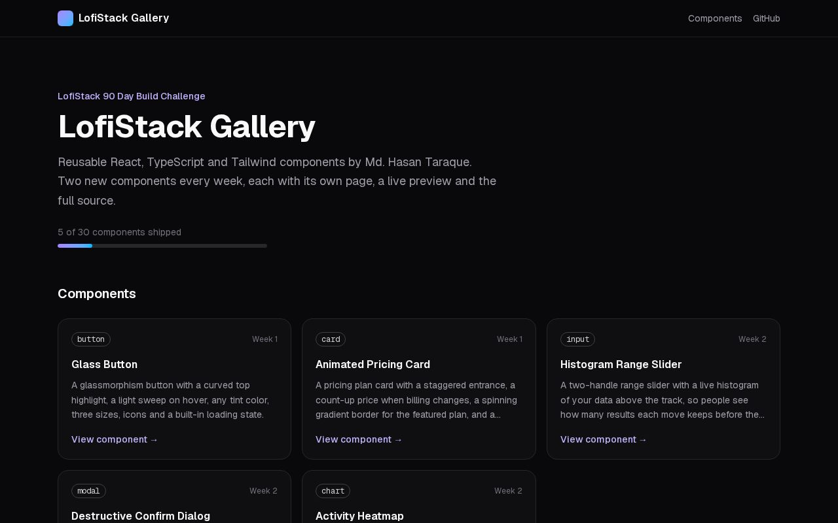Click the components shipped progress bar

click(x=162, y=246)
